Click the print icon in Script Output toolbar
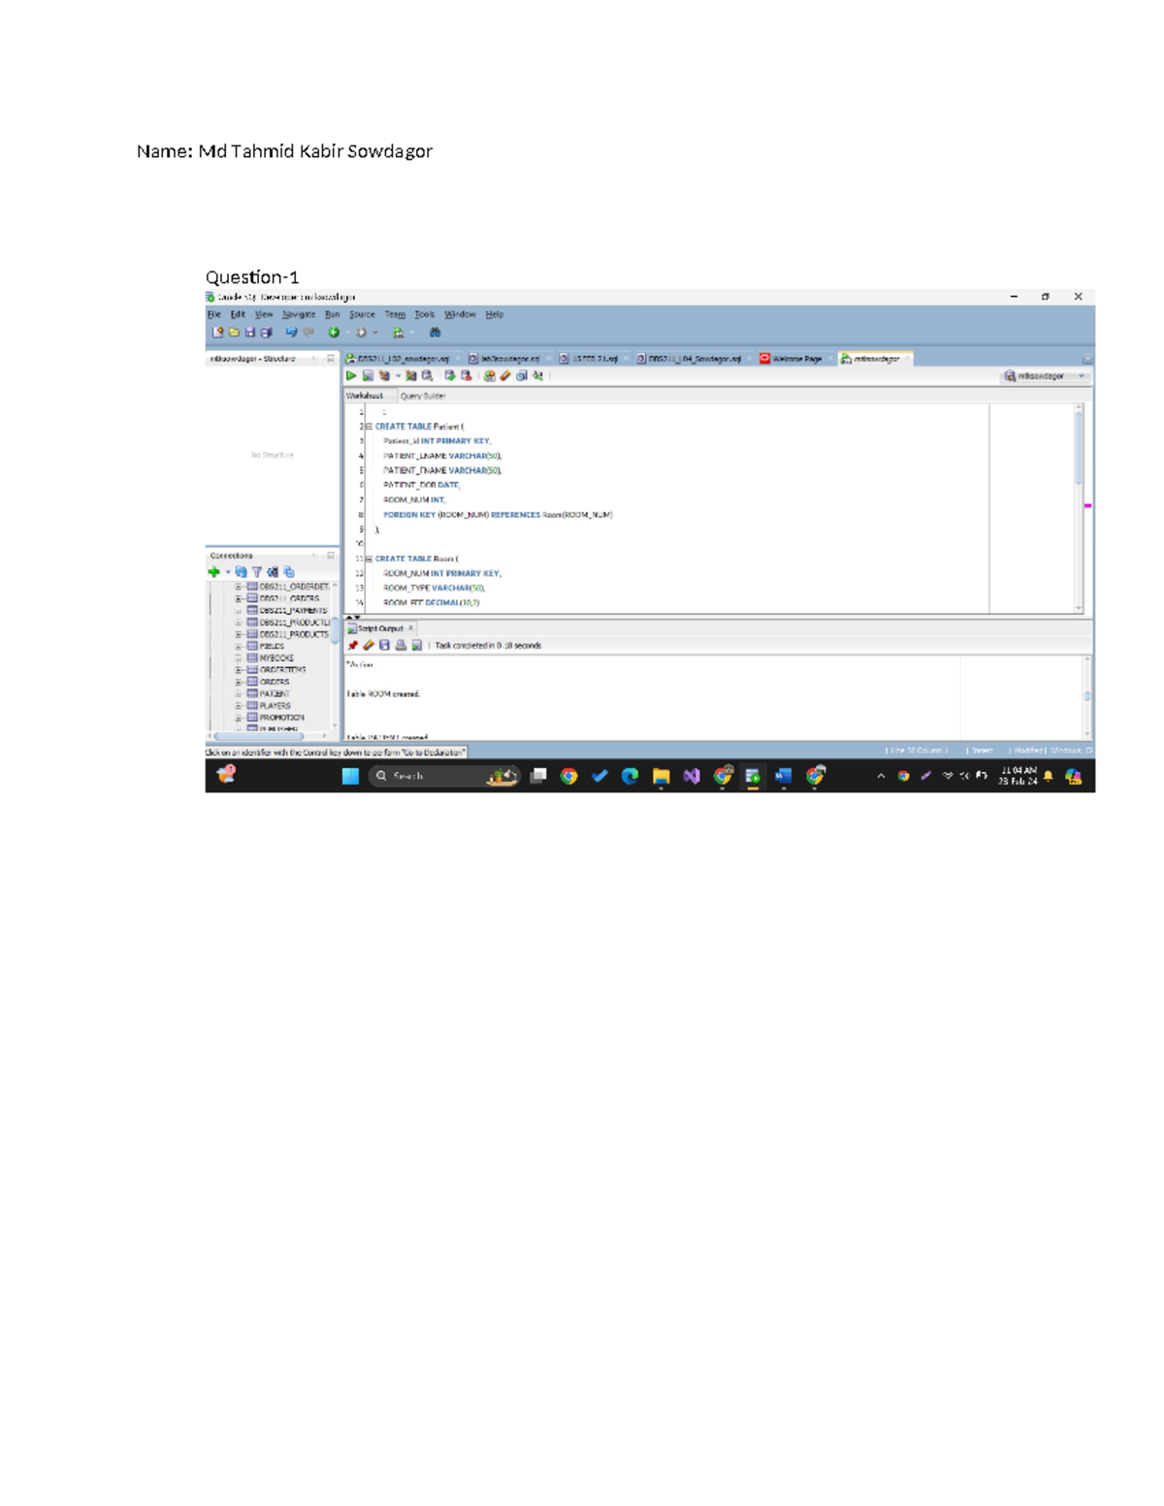 coord(401,646)
